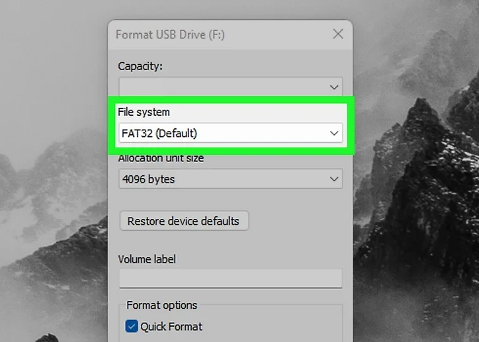Screen dimensions: 479x342
Task: Click the Allocation unit size label
Action: 161,158
